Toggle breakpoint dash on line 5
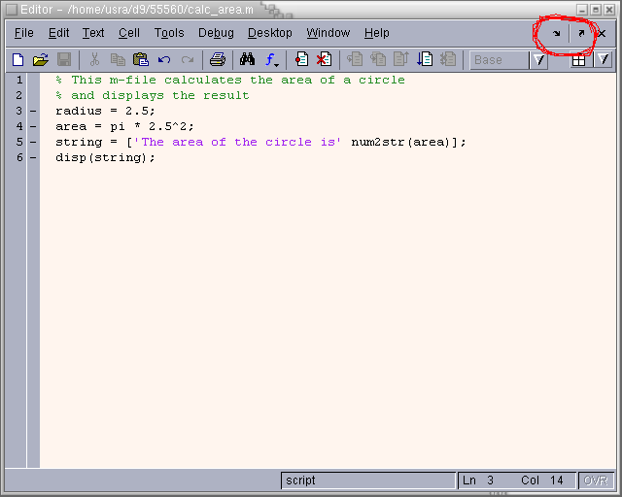The width and height of the screenshot is (622, 497). (x=33, y=143)
